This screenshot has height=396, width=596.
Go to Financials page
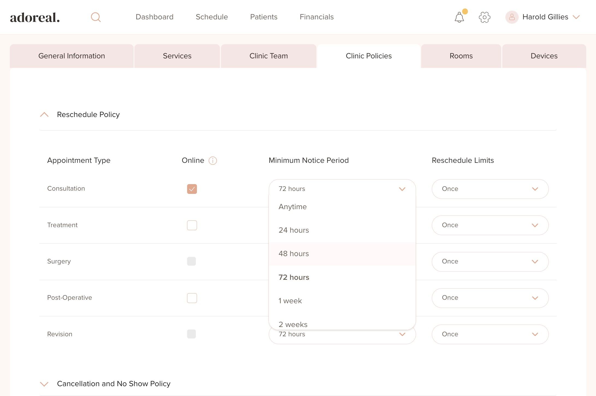(x=317, y=17)
